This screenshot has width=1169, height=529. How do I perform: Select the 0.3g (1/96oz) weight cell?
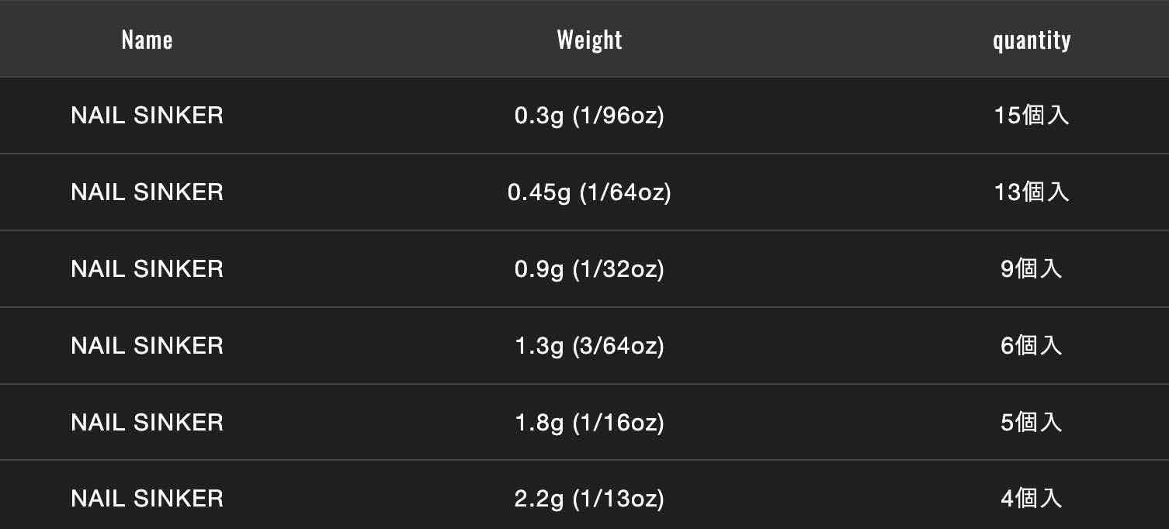pos(589,116)
